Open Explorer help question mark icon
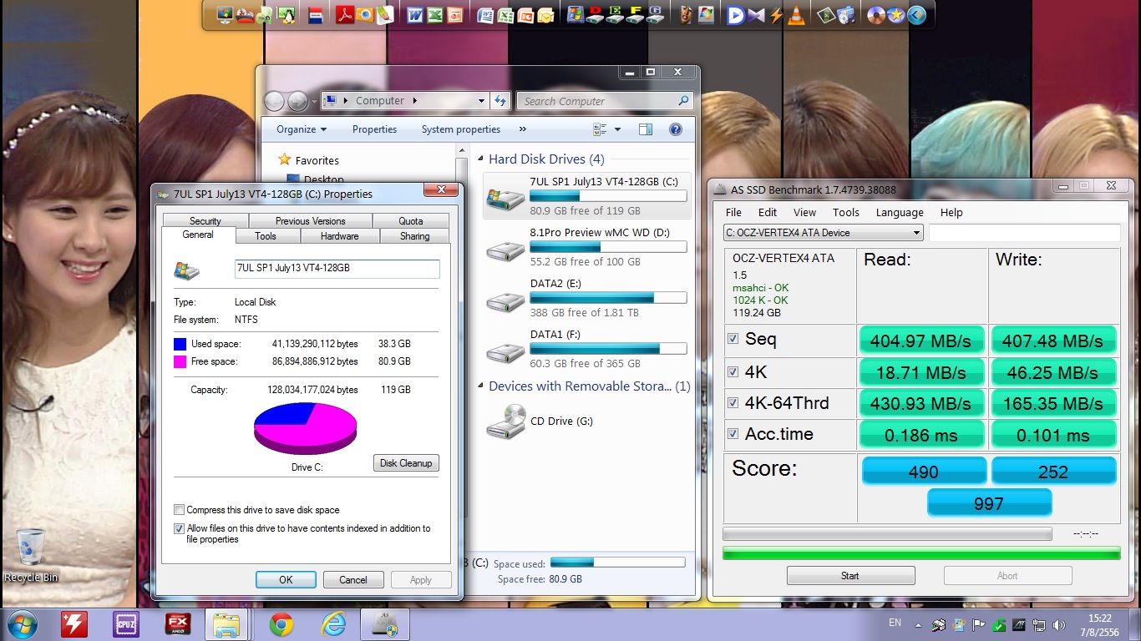The width and height of the screenshot is (1141, 641). 676,129
